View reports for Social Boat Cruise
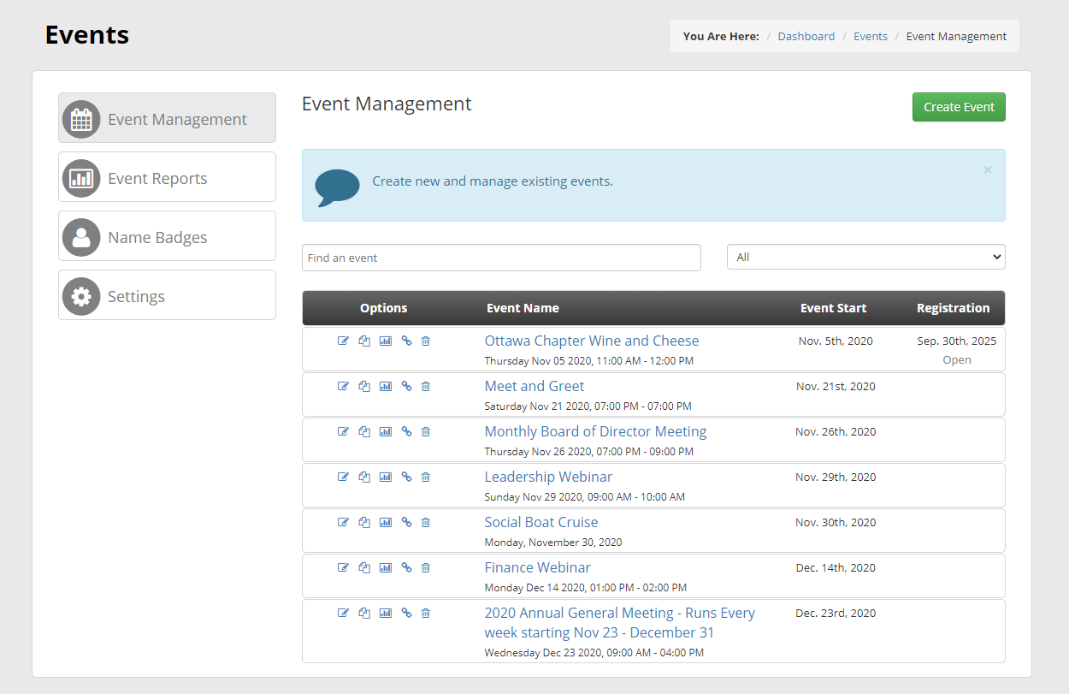Image resolution: width=1069 pixels, height=694 pixels. click(386, 522)
